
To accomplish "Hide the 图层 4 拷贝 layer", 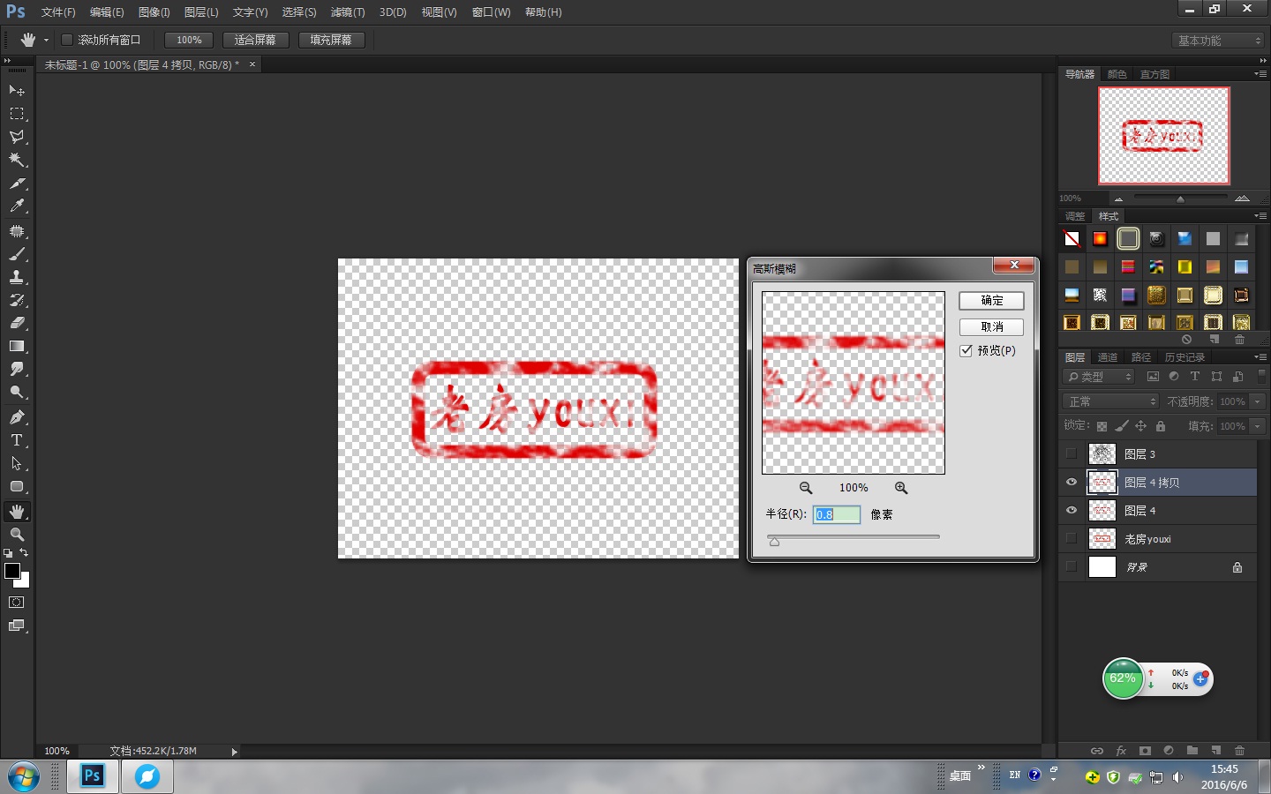I will click(1072, 483).
